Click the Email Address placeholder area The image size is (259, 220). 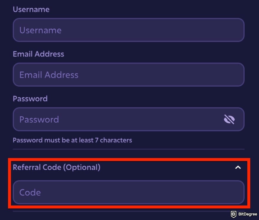(49, 75)
